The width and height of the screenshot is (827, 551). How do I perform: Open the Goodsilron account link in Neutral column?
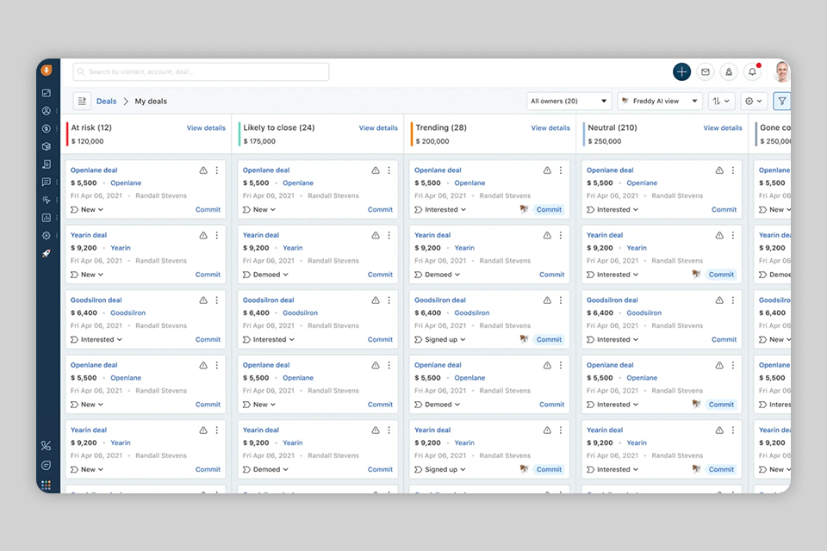coord(644,313)
